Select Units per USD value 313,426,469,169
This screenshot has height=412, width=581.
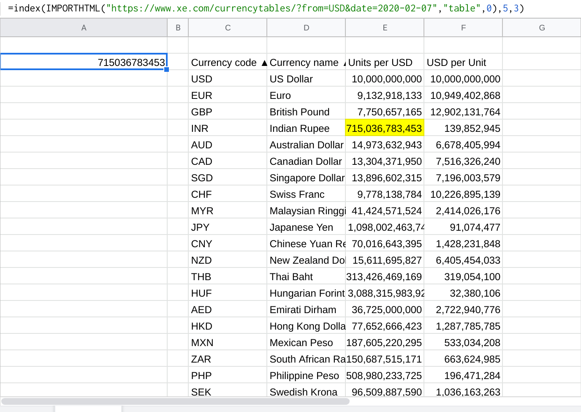pos(385,276)
